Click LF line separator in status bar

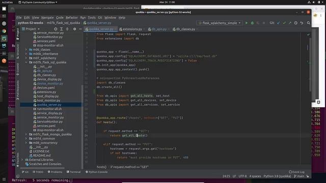[234, 176]
